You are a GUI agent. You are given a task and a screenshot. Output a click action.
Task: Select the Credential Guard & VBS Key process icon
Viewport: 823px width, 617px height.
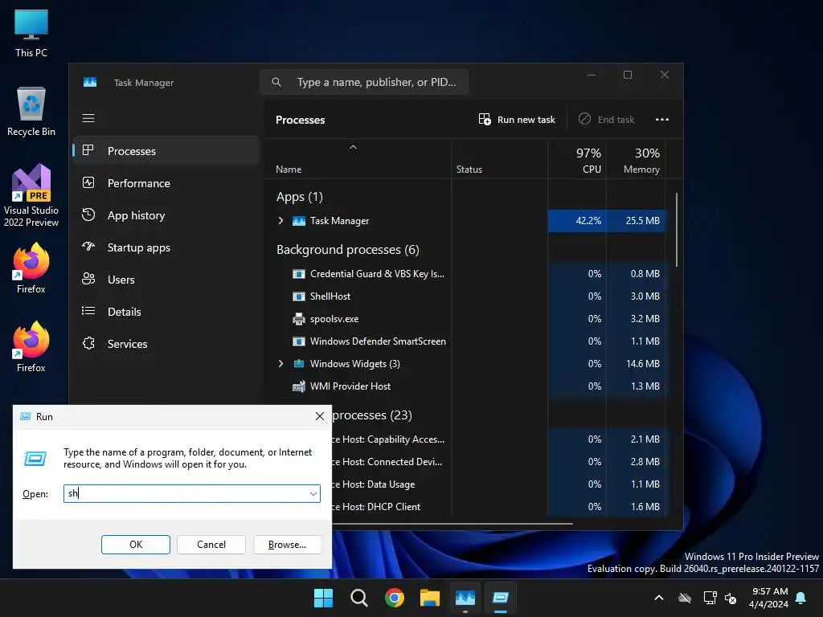click(299, 274)
